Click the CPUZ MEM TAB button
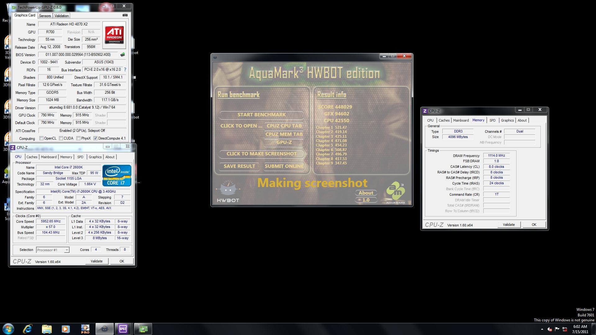This screenshot has width=596, height=335. click(x=284, y=134)
